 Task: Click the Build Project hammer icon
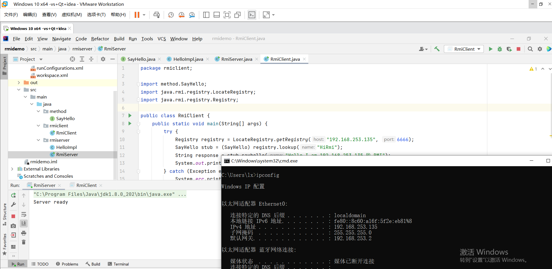click(437, 49)
